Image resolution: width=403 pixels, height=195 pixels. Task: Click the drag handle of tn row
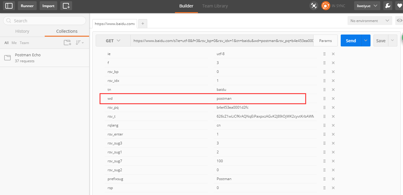[324, 90]
